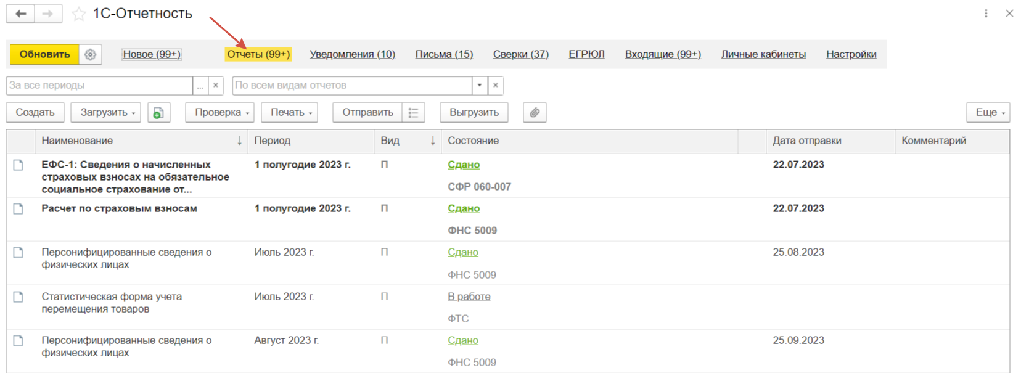Open the send list icon beside Отправить
Screen dimensions: 1021x373
coord(413,112)
